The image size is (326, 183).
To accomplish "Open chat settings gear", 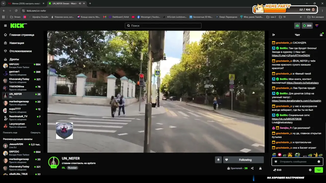I will click(310, 170).
